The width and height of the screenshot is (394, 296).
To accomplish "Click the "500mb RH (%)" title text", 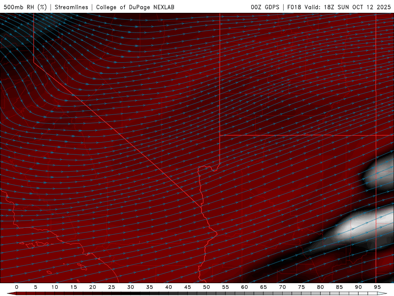I will click(x=25, y=7).
